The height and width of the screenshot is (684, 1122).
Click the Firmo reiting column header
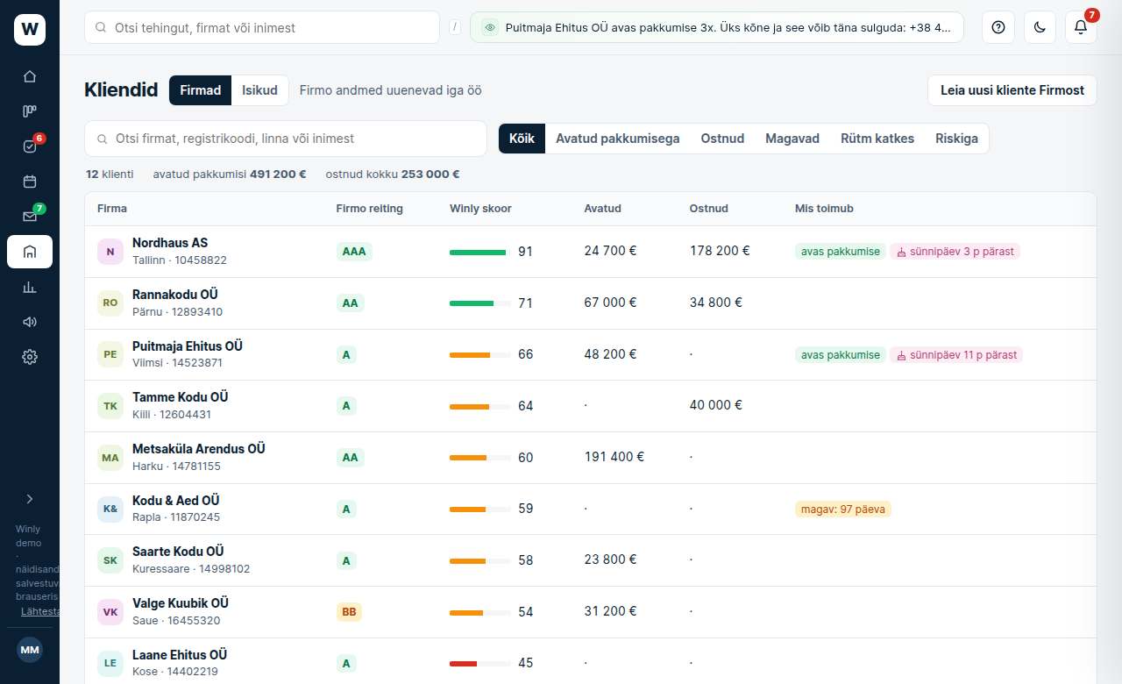point(370,209)
